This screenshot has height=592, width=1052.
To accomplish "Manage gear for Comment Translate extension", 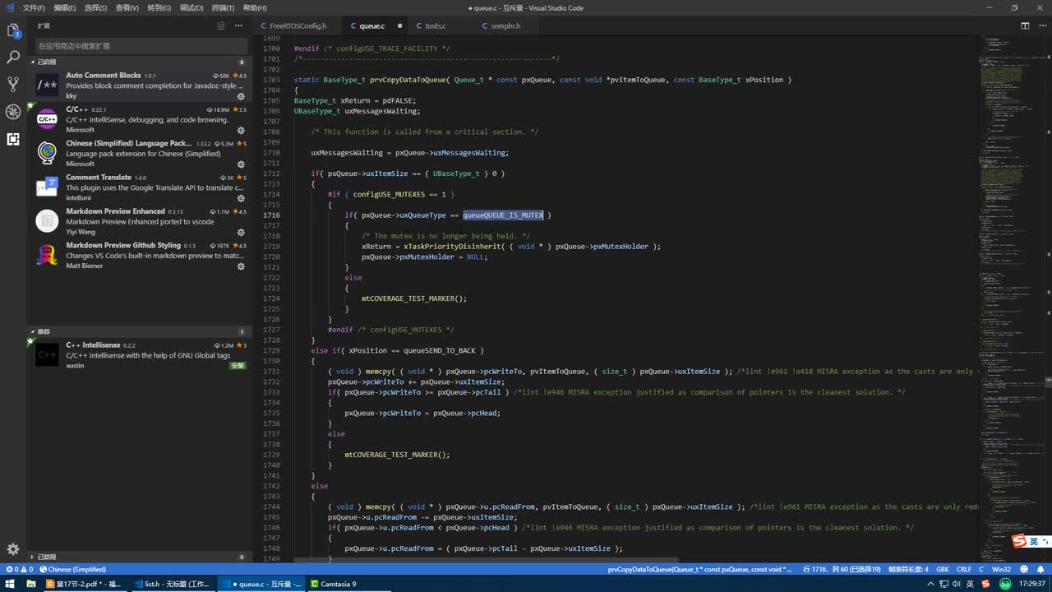I will [x=241, y=198].
